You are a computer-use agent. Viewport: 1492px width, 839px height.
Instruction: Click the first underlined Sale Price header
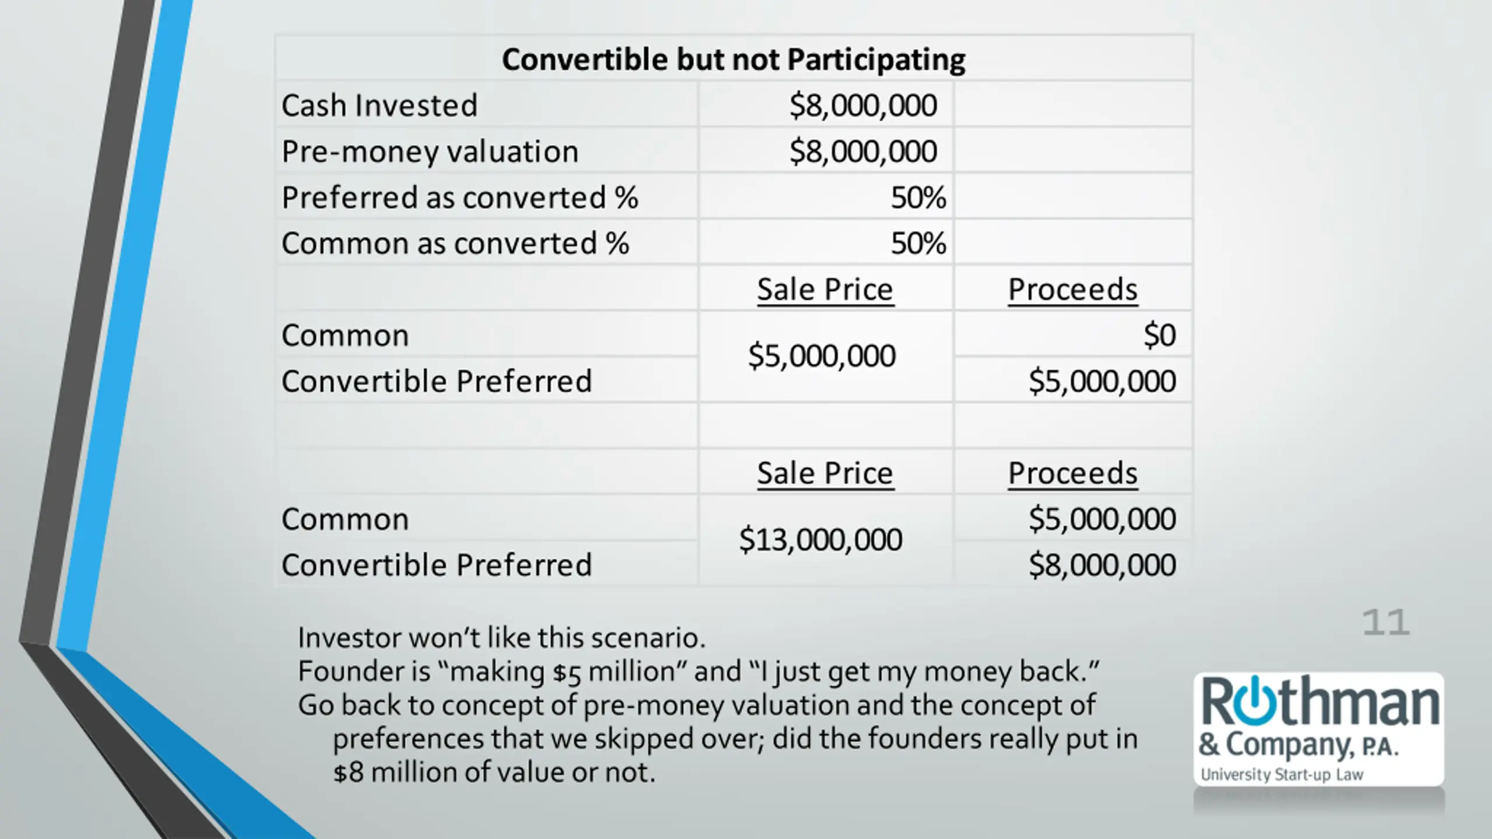tap(825, 290)
